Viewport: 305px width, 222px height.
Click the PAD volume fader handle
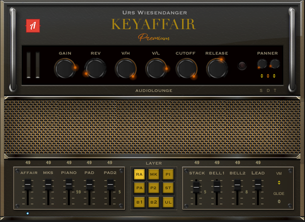point(89,184)
